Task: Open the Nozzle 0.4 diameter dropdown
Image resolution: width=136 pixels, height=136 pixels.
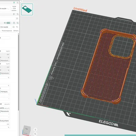Action: (14, 8)
